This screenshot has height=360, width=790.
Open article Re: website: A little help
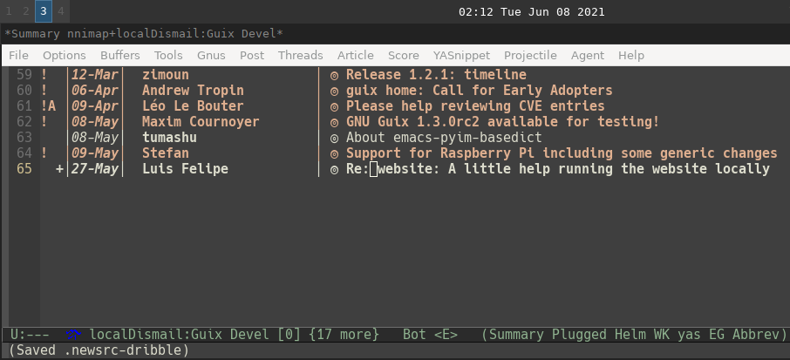point(558,169)
